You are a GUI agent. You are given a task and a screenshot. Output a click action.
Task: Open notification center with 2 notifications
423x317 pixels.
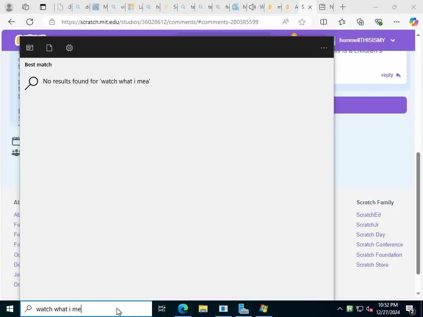(x=410, y=309)
